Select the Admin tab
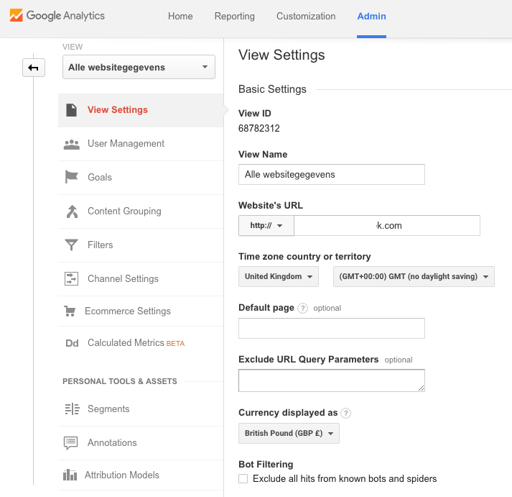Image resolution: width=512 pixels, height=497 pixels. coord(371,16)
